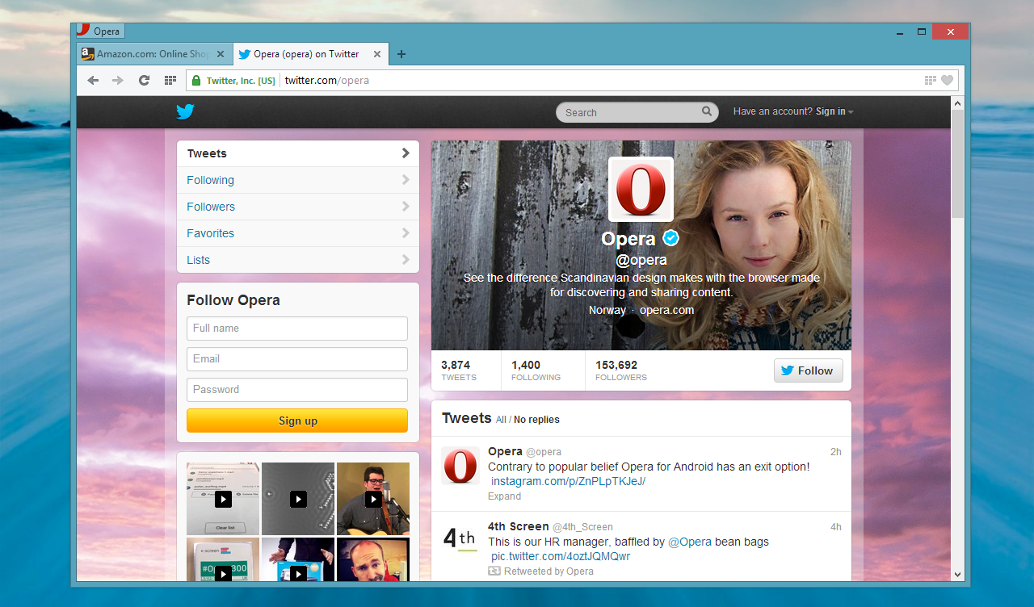Click the Twitter bird logo in header
The width and height of the screenshot is (1034, 607).
click(185, 112)
